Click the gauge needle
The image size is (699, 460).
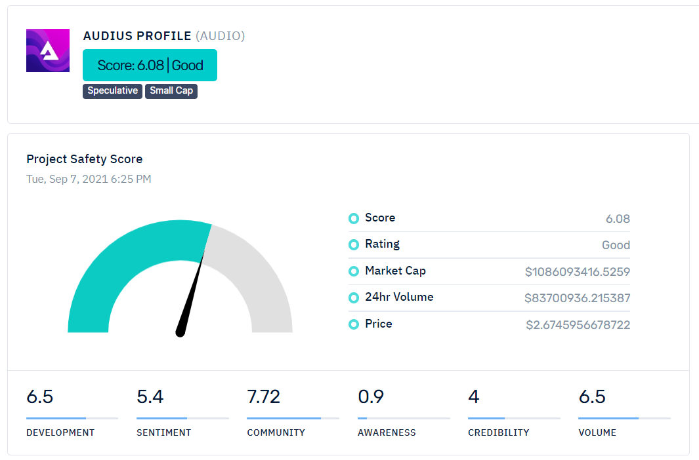pos(190,294)
